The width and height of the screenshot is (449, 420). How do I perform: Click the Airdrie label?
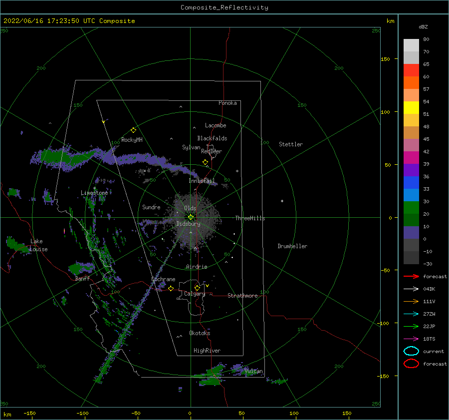point(197,267)
